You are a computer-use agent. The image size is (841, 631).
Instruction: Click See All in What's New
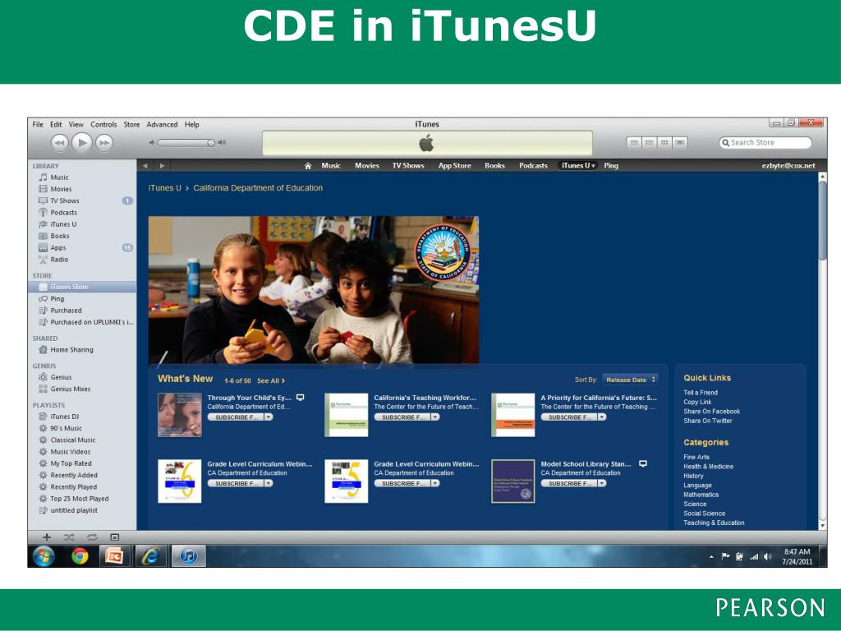pos(271,381)
